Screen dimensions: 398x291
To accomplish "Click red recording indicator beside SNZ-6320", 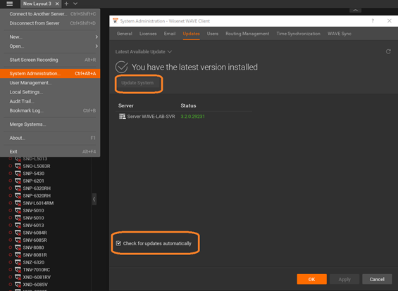I will (x=10, y=262).
